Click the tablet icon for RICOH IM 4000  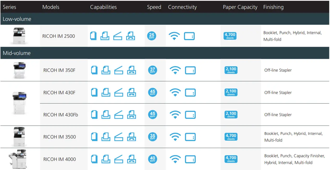click(190, 159)
